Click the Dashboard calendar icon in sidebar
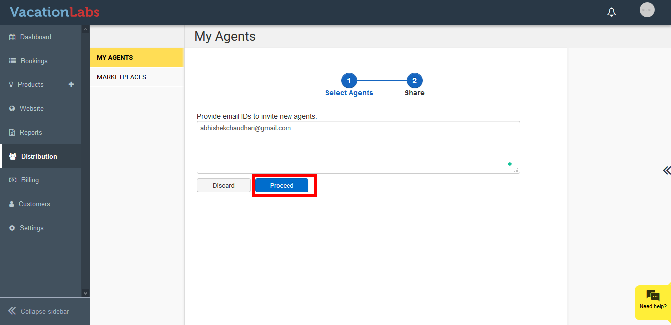Screen dimensions: 671x325 click(13, 37)
